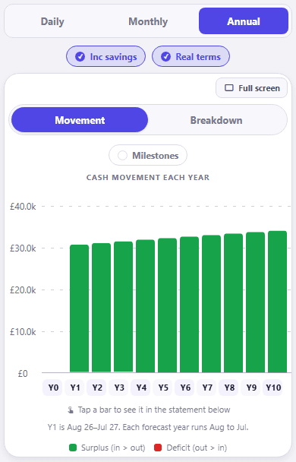Viewport: 296px width, 462px height.
Task: Toggle the Real terms chip
Action: (191, 56)
